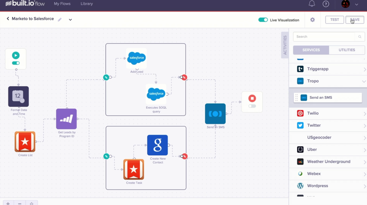Expand the Triggerapp service chevron
The width and height of the screenshot is (367, 205).
pyautogui.click(x=365, y=69)
